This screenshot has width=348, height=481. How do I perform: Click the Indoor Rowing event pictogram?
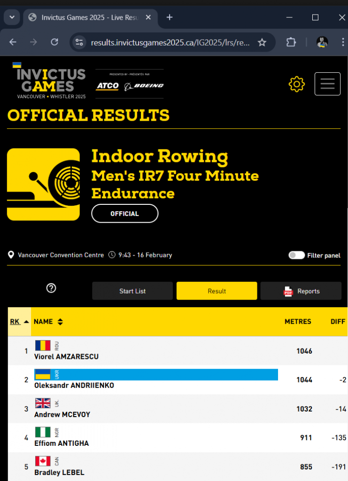tap(43, 184)
